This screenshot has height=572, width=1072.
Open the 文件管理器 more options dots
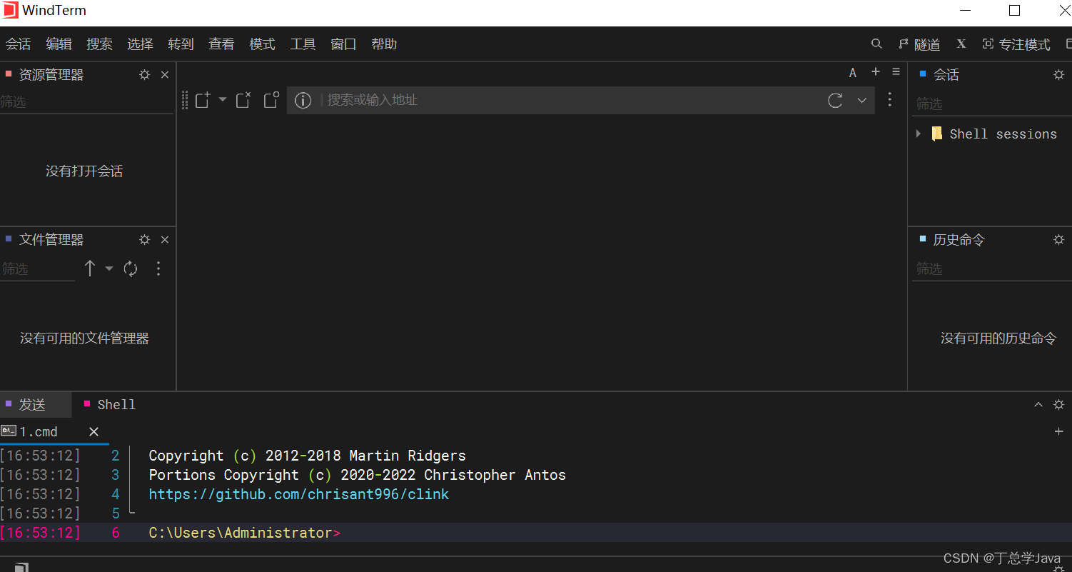[x=158, y=269]
